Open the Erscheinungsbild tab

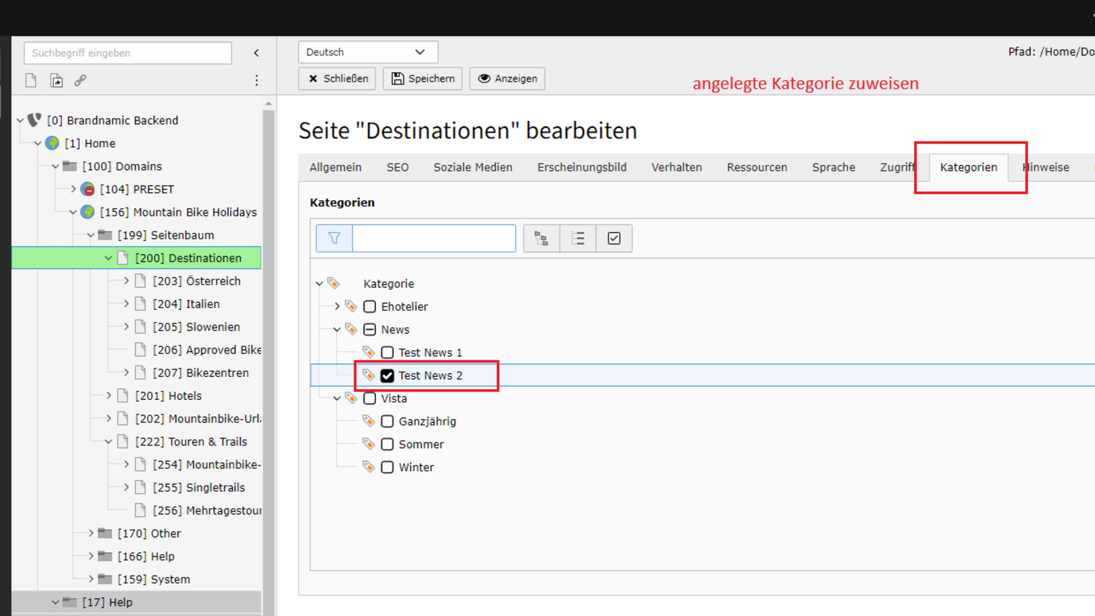(x=581, y=167)
